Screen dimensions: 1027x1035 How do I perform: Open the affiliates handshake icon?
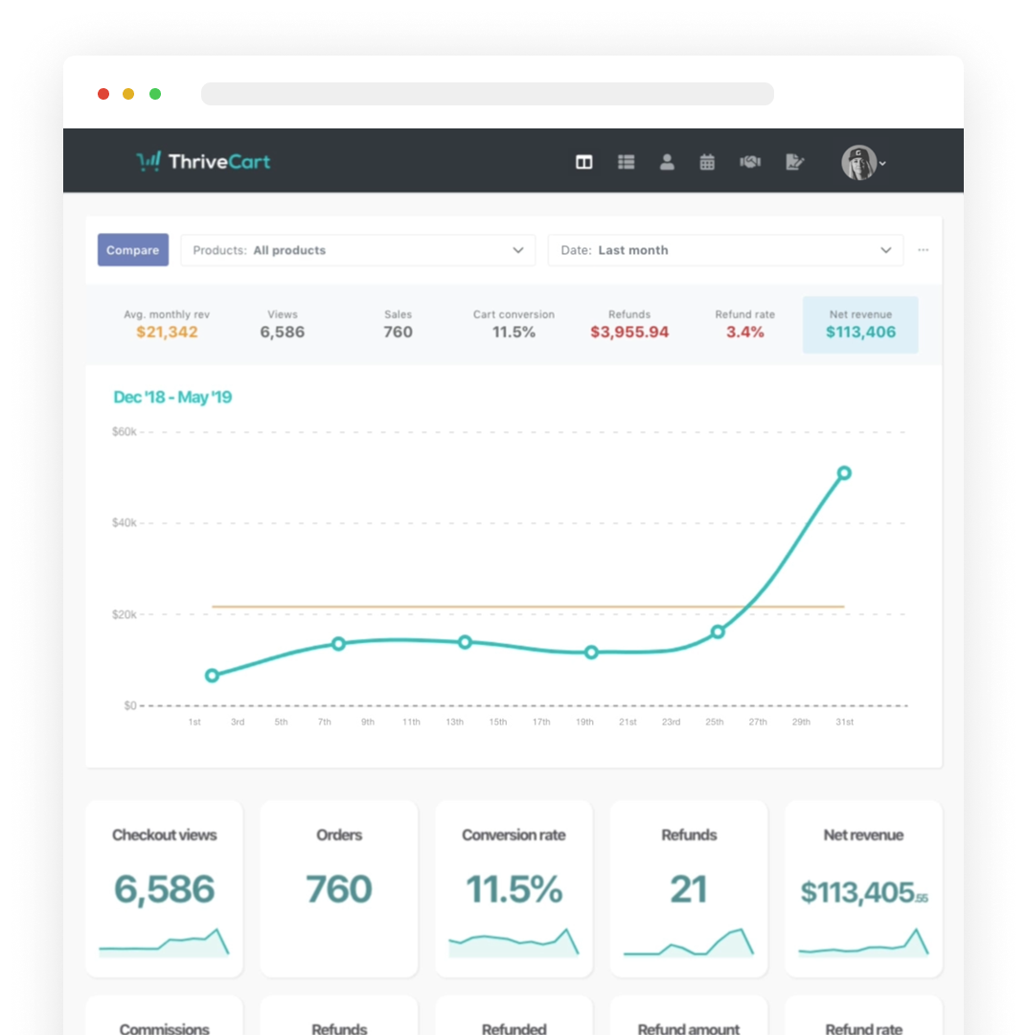point(749,162)
